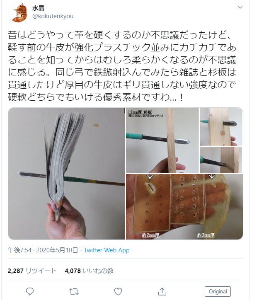
Task: Open the arrow shaft entering board photo
Action: pyautogui.click(x=221, y=160)
